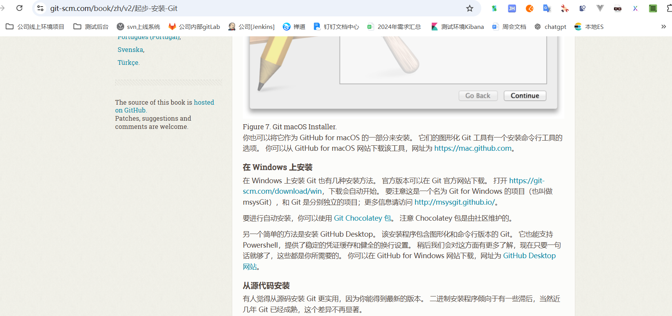The image size is (672, 316).
Task: Open the green arrows extension icon
Action: (x=494, y=8)
